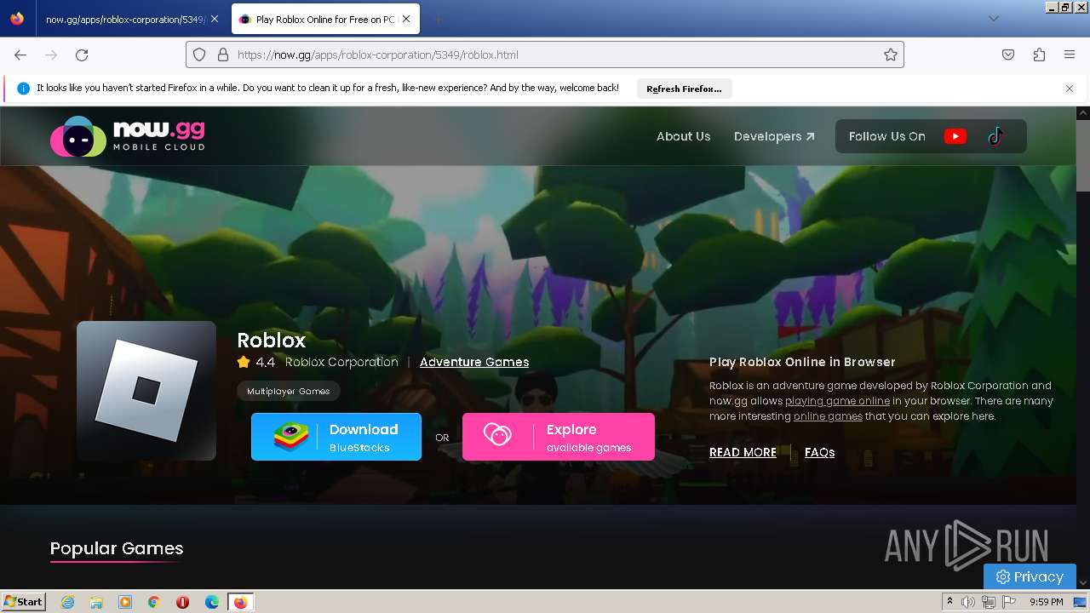
Task: Open the About Us page
Action: [683, 136]
